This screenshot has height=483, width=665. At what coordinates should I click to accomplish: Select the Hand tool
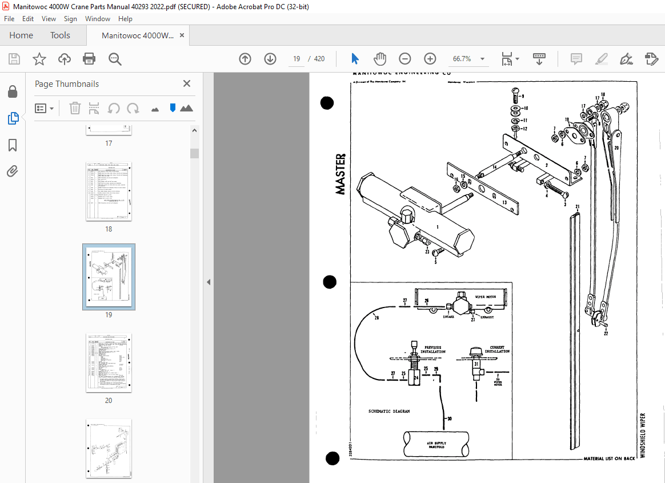[x=379, y=59]
